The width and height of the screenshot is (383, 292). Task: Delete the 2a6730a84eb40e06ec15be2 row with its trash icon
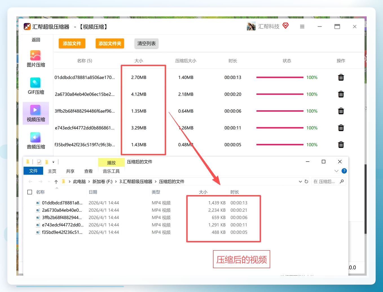(x=341, y=94)
